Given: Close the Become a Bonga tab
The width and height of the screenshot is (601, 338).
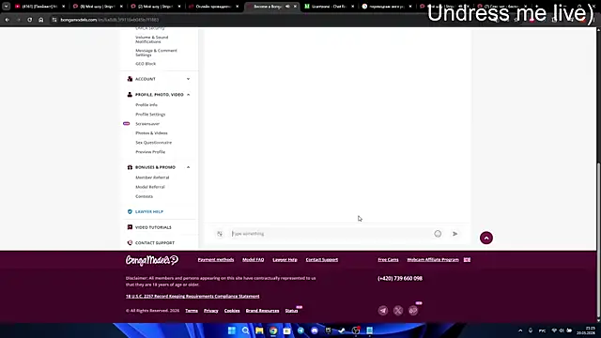Looking at the screenshot, I should (x=295, y=7).
